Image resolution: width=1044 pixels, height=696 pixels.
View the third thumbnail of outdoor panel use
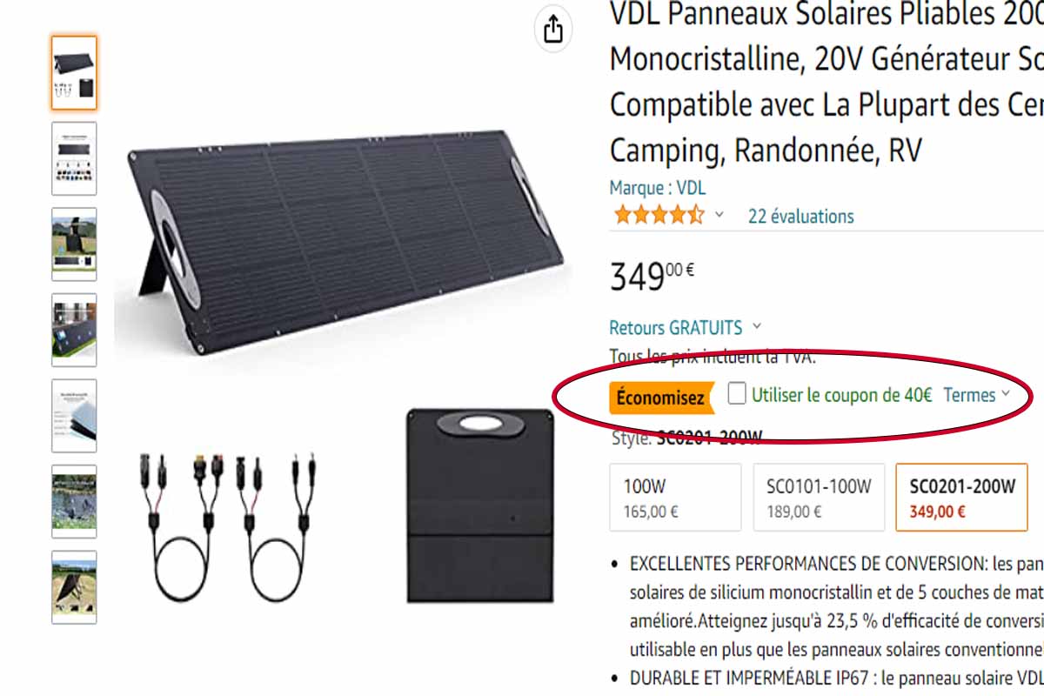point(74,244)
